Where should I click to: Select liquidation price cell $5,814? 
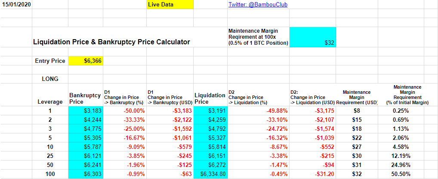coord(211,147)
